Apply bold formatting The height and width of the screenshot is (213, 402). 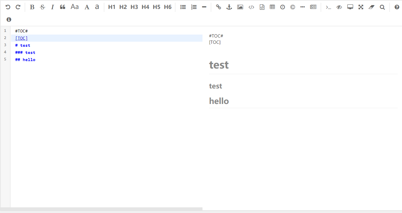point(32,7)
